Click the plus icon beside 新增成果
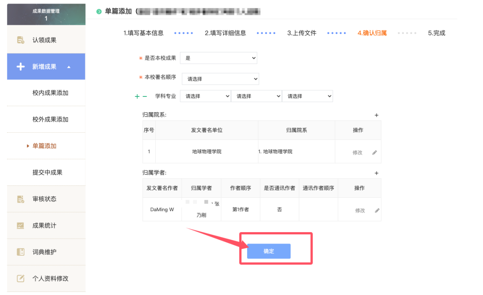The height and width of the screenshot is (295, 483). (21, 66)
